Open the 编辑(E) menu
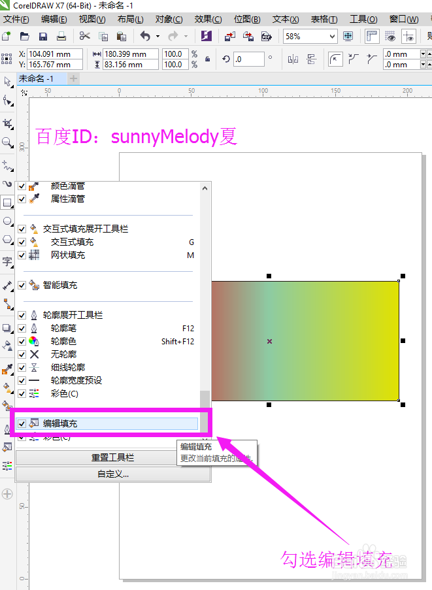 [x=54, y=19]
